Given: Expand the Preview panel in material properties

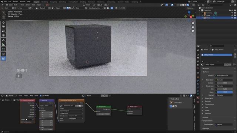Looking at the screenshot, I should pyautogui.click(x=206, y=69).
